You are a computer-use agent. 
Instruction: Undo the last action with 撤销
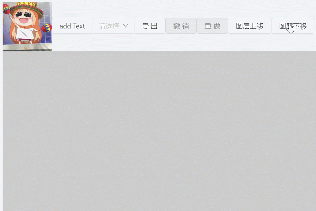point(181,26)
